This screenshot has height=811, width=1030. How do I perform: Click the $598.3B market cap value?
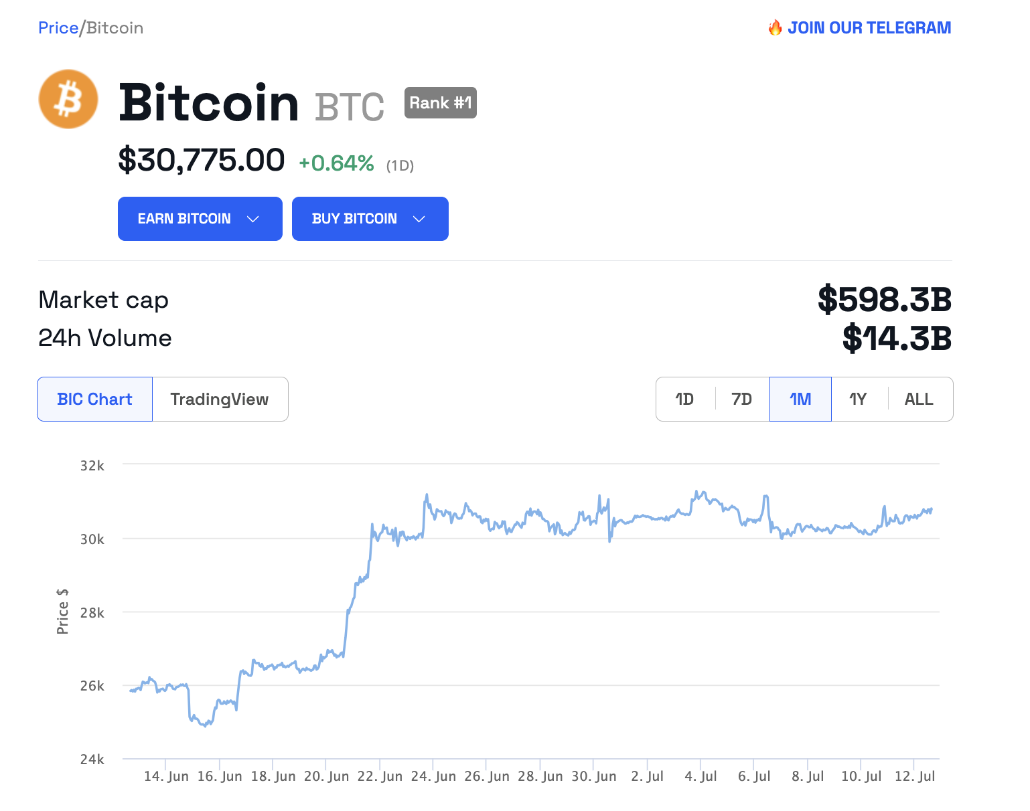click(885, 300)
